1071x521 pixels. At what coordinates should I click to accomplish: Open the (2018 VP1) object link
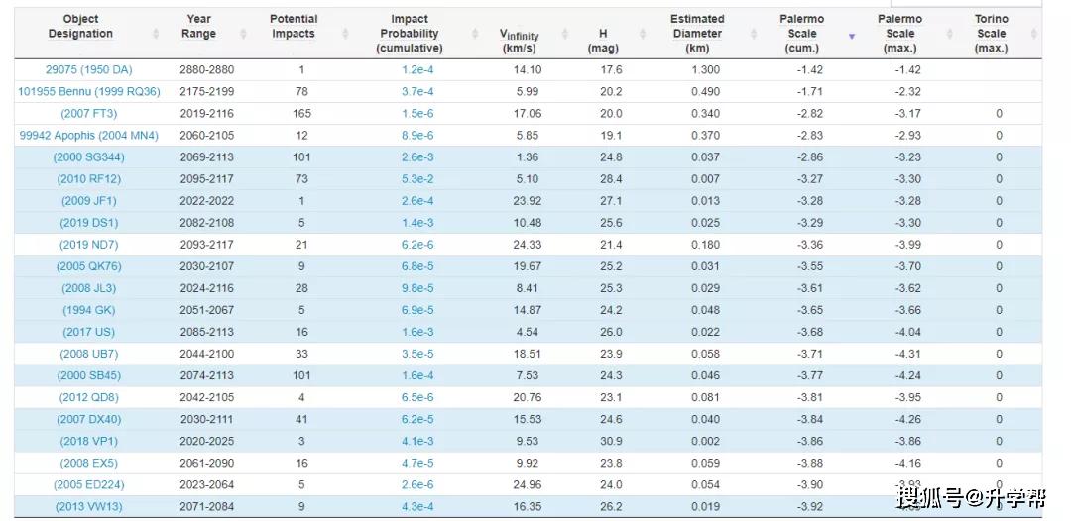[x=89, y=441]
